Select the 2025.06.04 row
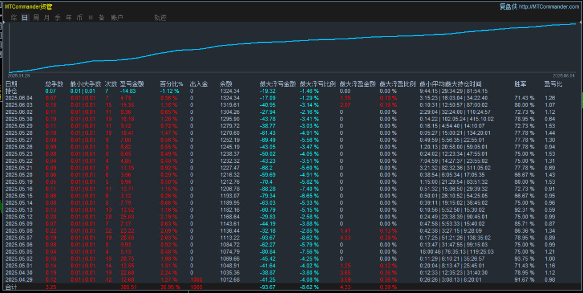 [x=19, y=98]
